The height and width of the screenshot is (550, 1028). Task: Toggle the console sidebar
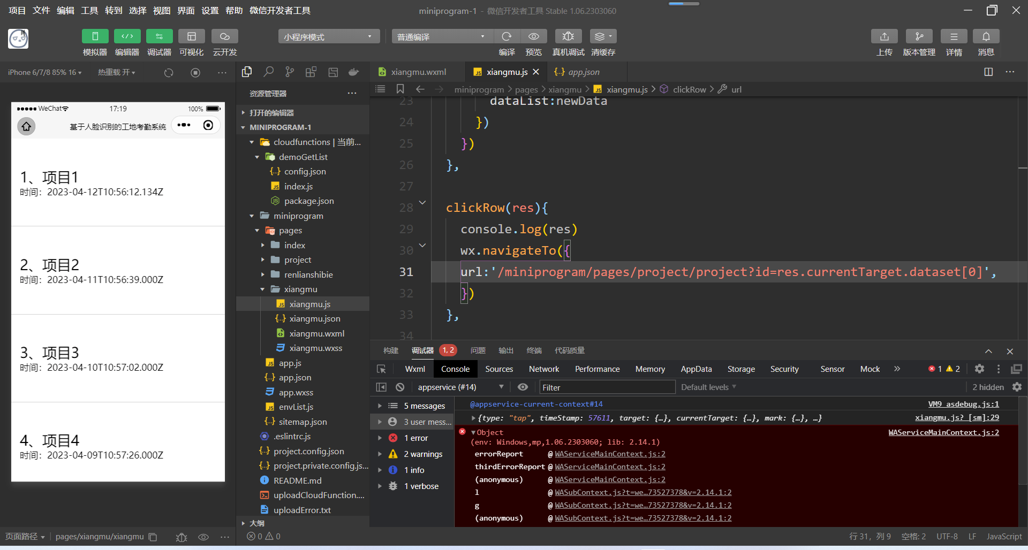(x=381, y=387)
